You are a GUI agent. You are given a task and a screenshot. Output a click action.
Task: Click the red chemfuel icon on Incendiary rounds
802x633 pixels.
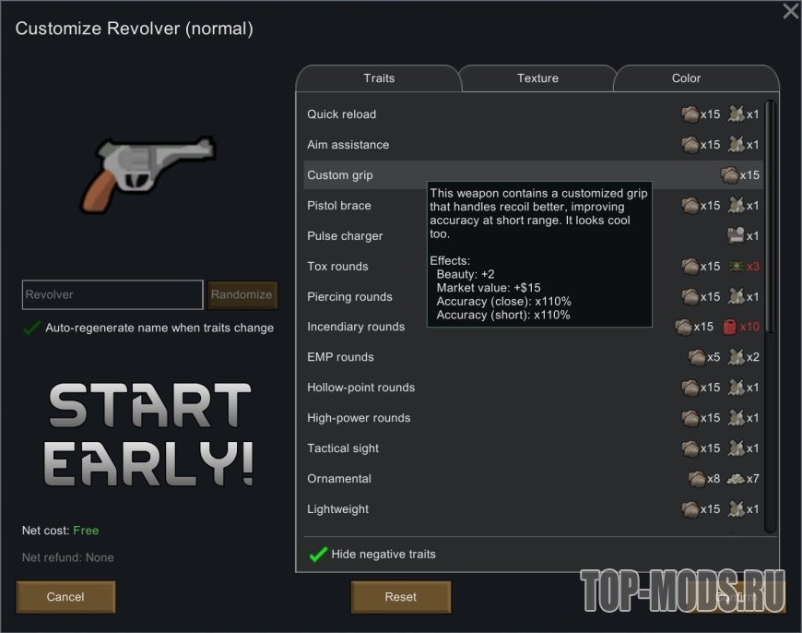[729, 327]
